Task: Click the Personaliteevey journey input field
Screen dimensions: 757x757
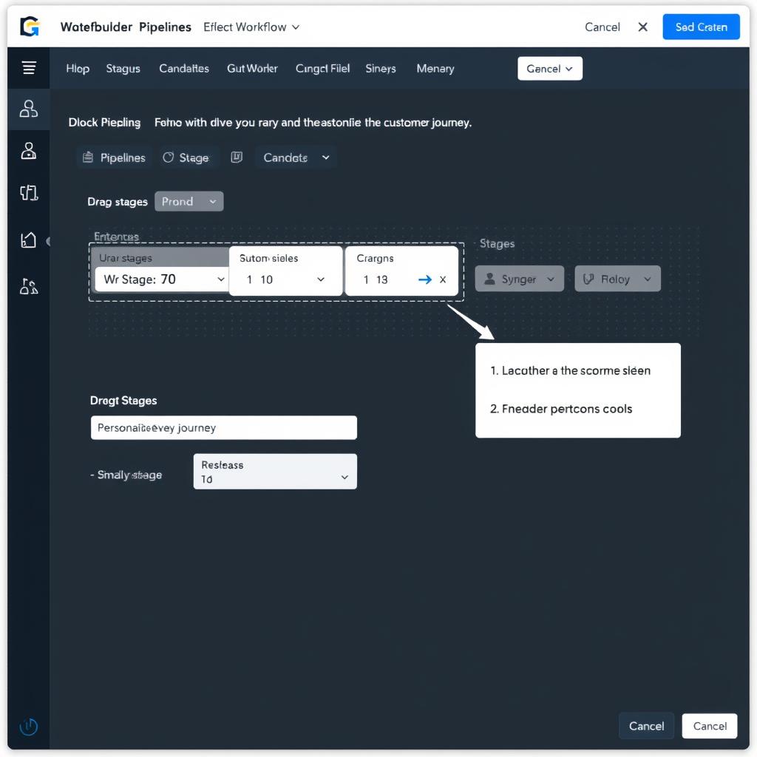Action: coord(223,427)
